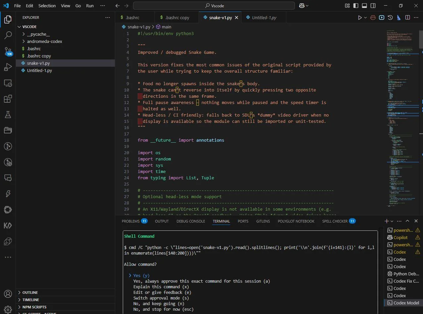Image resolution: width=423 pixels, height=314 pixels.
Task: Toggle the Secondary Side Bar layout button
Action: pos(373,6)
